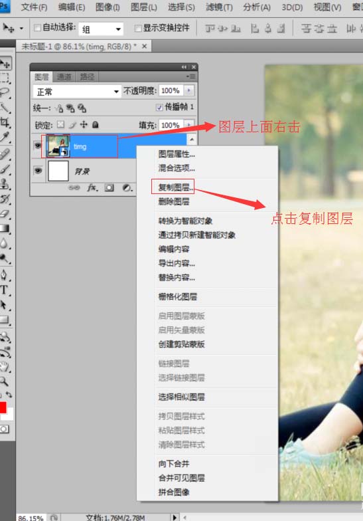Open the fx layer style button

coord(93,187)
